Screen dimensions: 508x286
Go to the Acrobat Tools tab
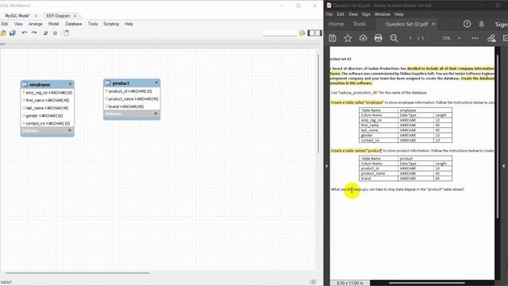click(360, 24)
